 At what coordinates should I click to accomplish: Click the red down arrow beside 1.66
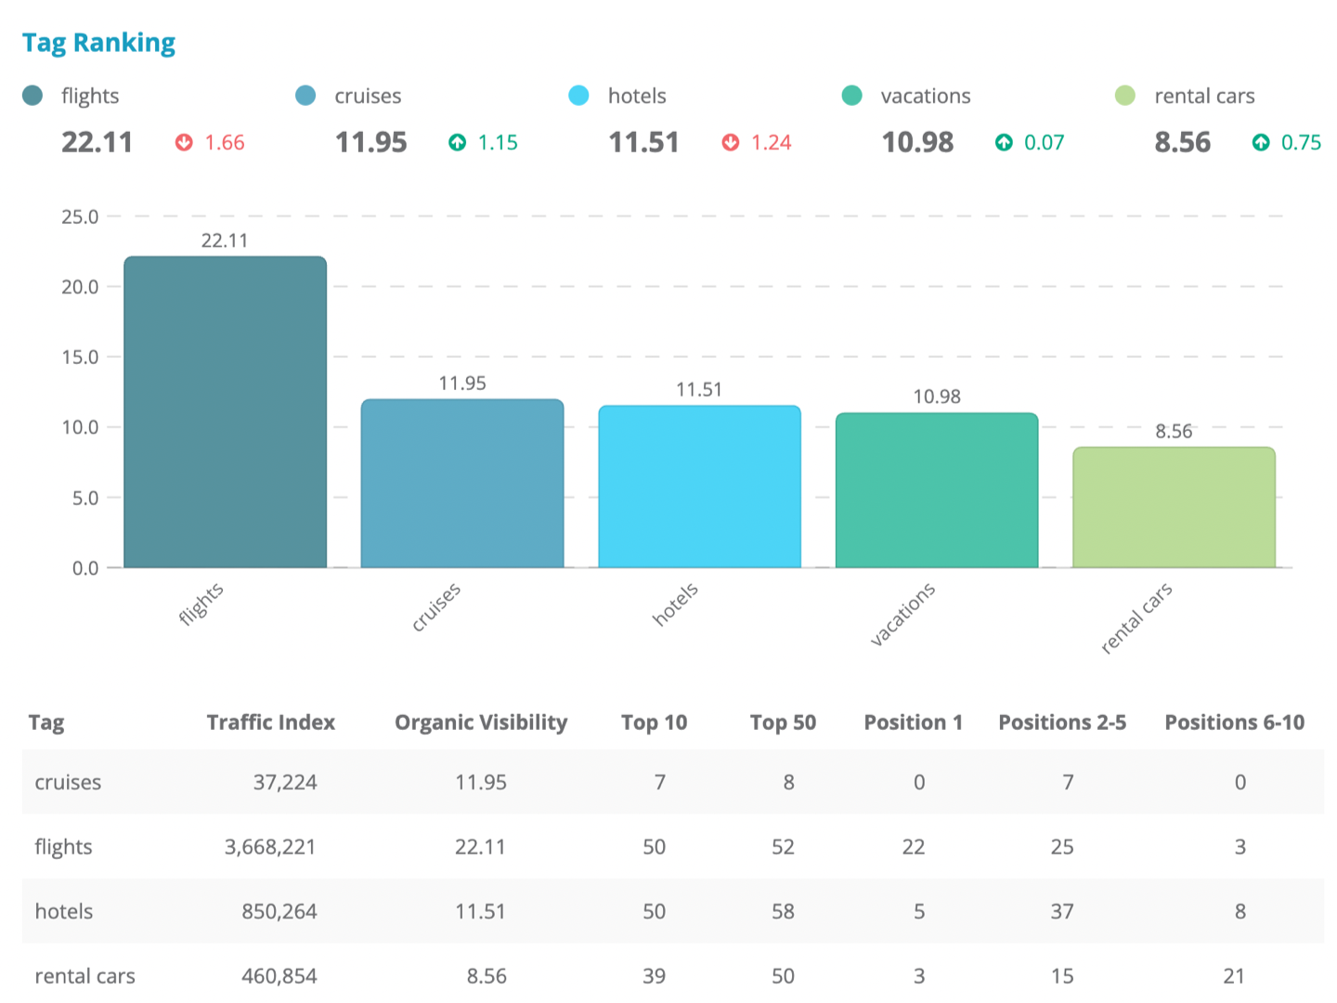(184, 142)
